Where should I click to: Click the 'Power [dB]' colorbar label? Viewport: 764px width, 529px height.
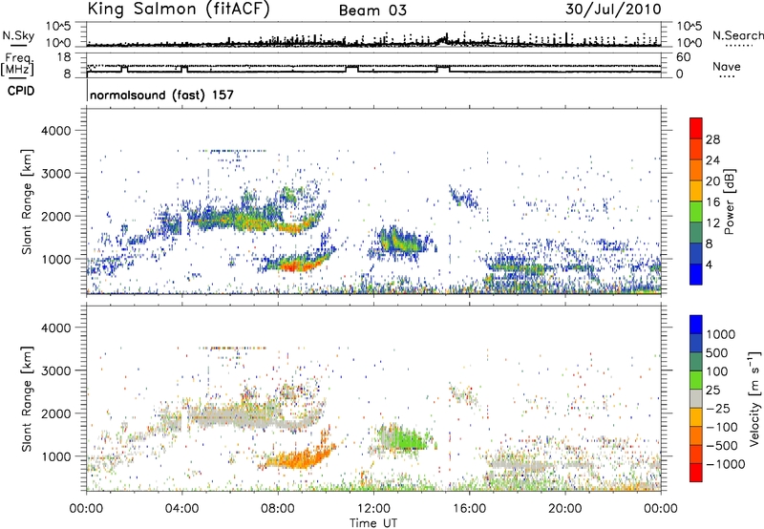coord(730,201)
